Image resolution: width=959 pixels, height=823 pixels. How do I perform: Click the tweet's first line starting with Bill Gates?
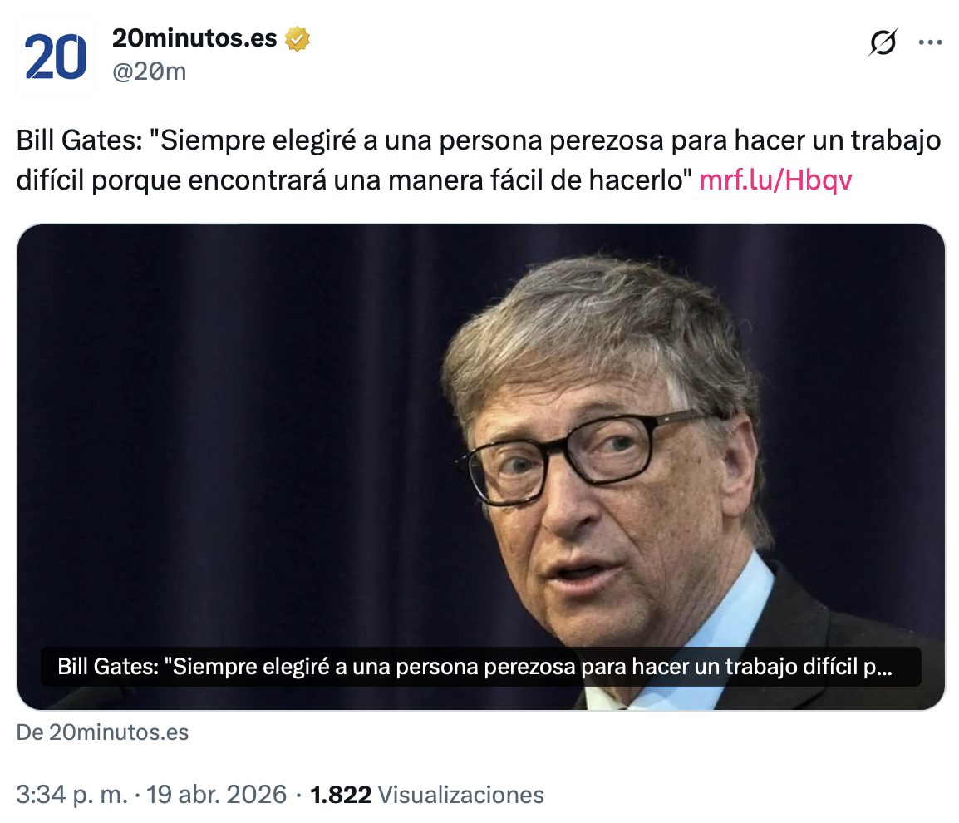479,140
